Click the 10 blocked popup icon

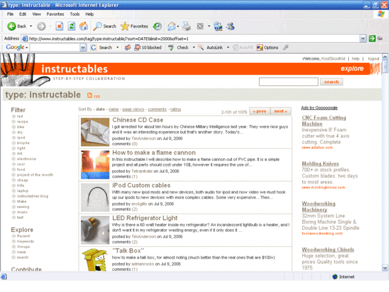point(137,48)
